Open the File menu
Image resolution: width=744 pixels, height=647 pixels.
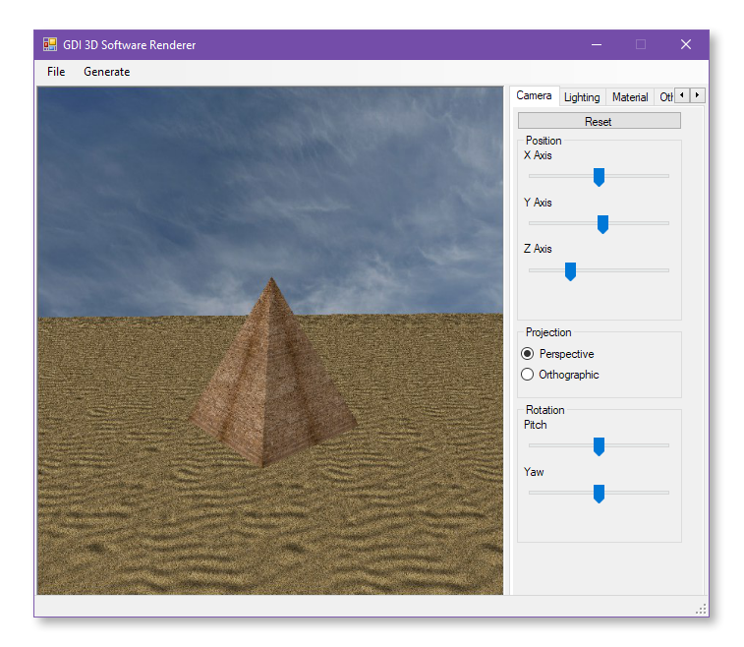click(x=56, y=72)
